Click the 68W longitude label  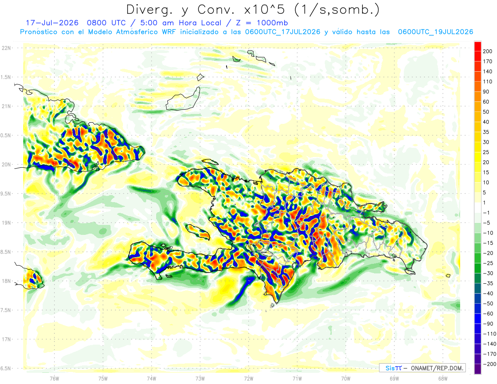tap(442, 378)
